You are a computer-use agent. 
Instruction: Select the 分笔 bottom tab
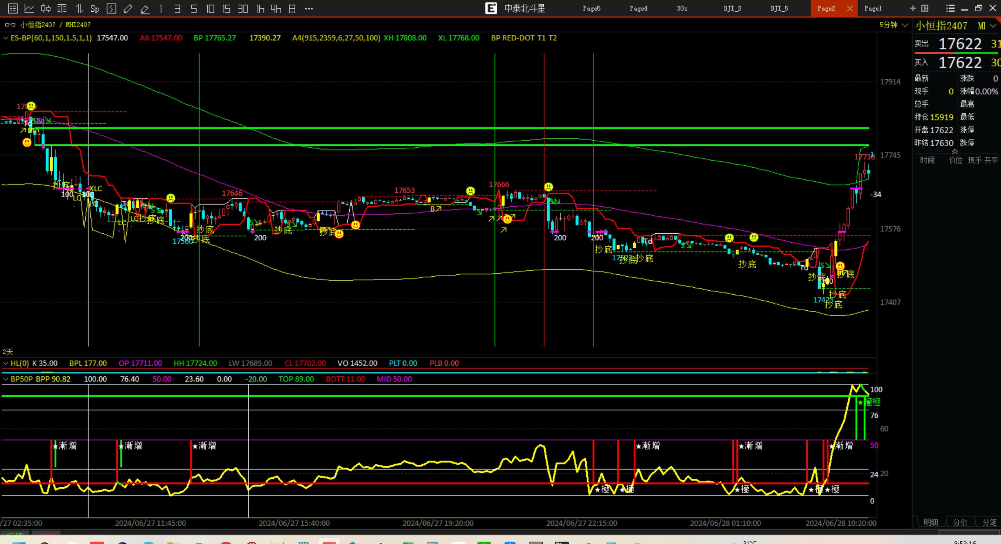(990, 522)
